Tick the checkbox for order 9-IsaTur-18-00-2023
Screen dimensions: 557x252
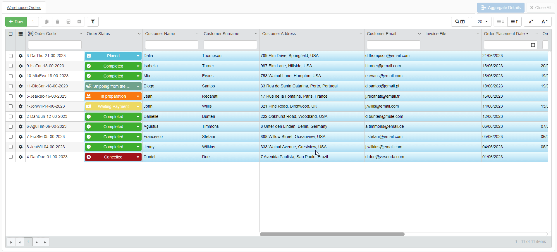point(11,66)
